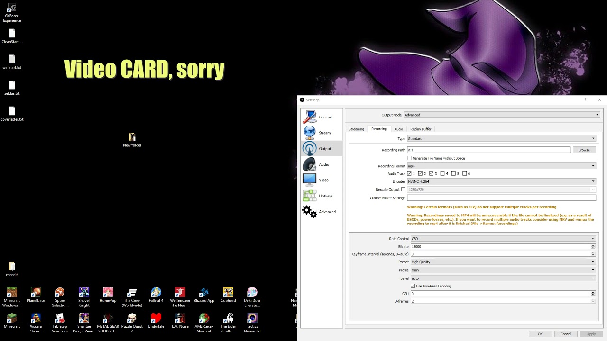Select the Undertale shortcut

point(156,321)
